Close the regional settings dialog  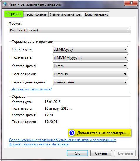pos(131,3)
